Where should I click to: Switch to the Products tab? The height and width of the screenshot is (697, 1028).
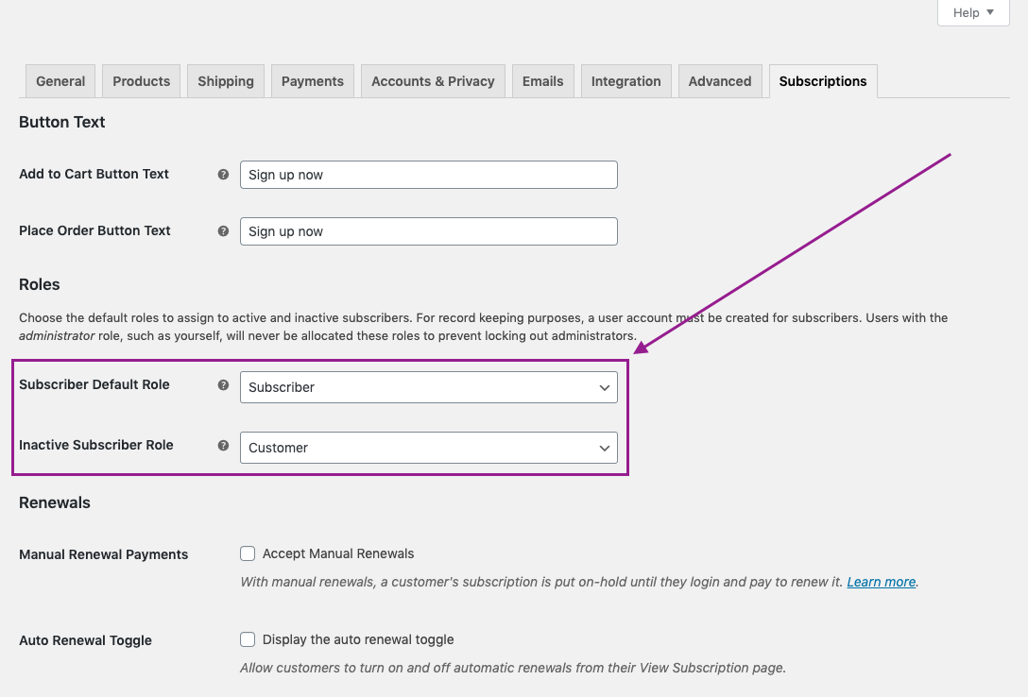tap(141, 81)
